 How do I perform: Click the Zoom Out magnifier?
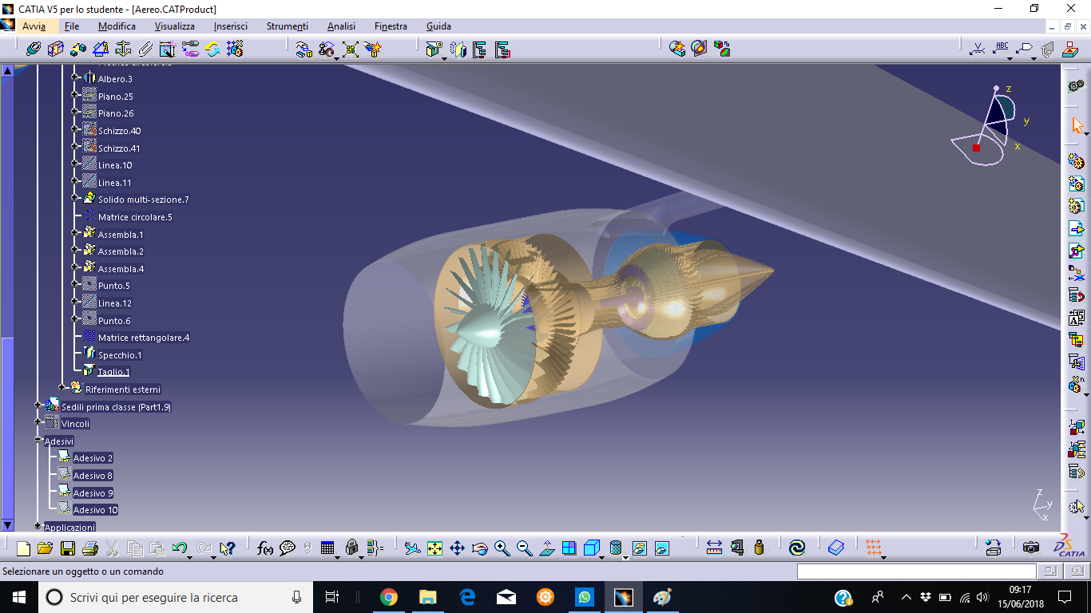click(524, 548)
